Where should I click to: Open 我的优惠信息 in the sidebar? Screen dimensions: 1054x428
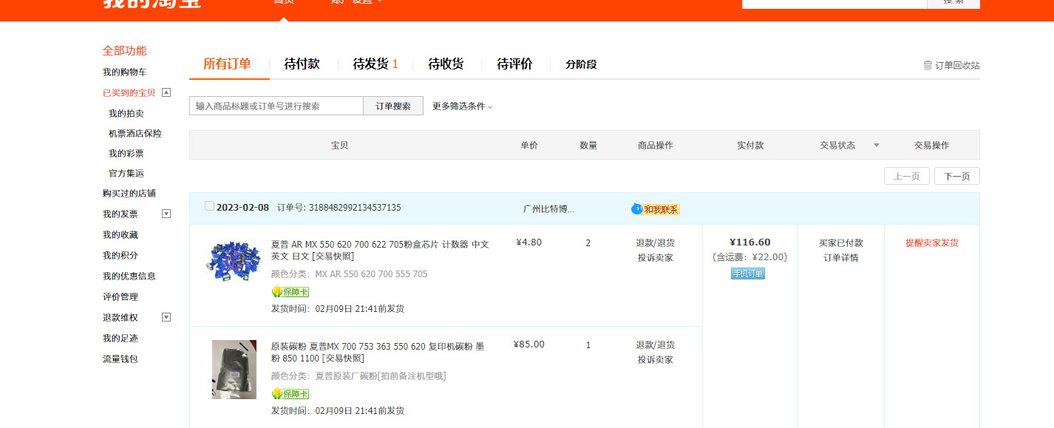(x=129, y=276)
